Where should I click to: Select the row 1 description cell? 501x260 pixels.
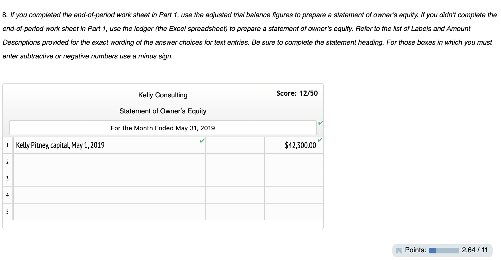point(109,145)
